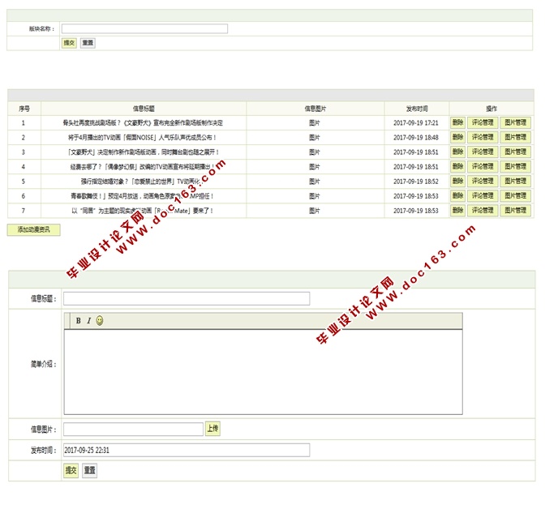
Task: View the 图片 link in row 3
Action: click(x=315, y=152)
